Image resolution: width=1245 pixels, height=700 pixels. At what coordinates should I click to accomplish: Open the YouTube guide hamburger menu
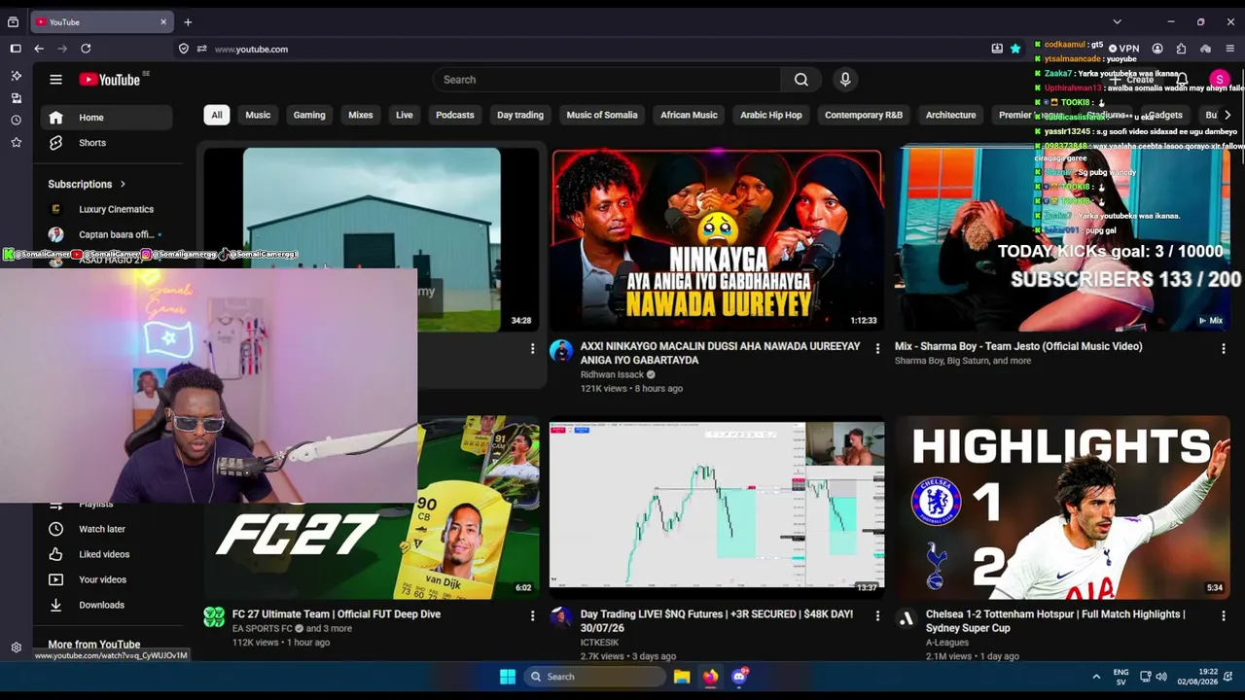(x=55, y=80)
